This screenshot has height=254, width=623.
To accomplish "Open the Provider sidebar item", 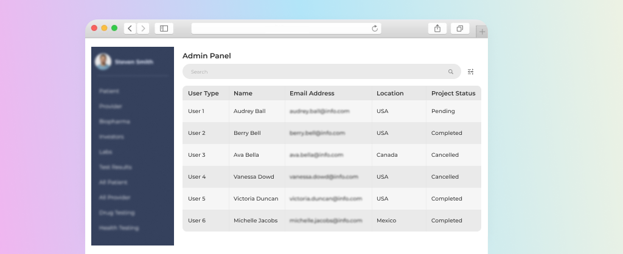I will tap(111, 106).
